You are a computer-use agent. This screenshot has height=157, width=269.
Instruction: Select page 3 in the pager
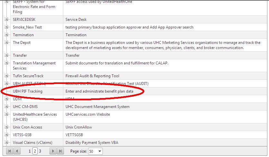tap(40, 151)
